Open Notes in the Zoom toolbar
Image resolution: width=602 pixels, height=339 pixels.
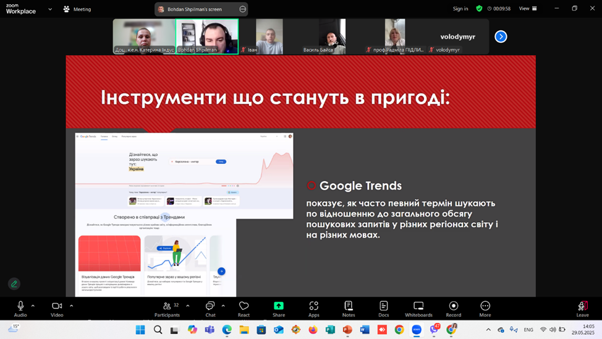349,309
